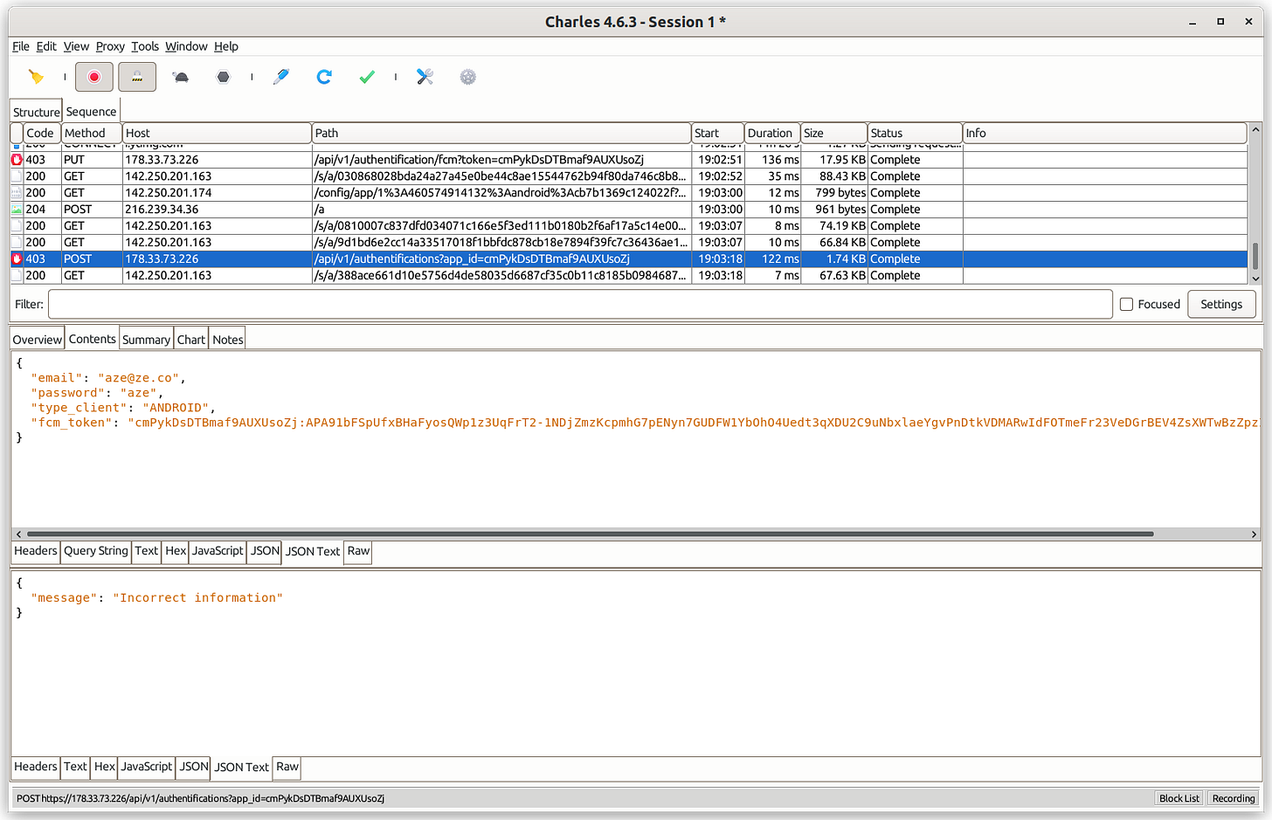Show request Hex tab beside JavaScript
Screen dimensions: 1272x820
pos(176,550)
